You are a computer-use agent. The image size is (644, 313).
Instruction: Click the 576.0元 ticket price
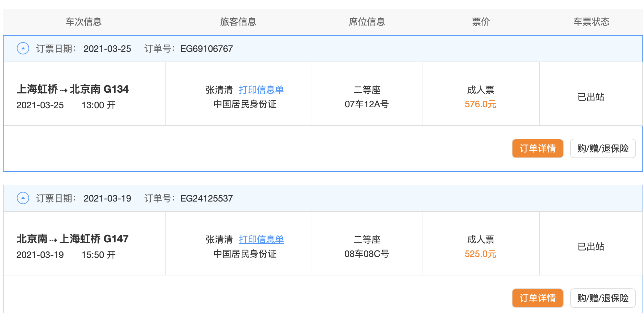[x=480, y=104]
